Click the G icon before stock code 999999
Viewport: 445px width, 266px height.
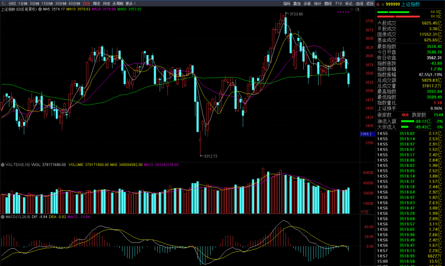379,4
